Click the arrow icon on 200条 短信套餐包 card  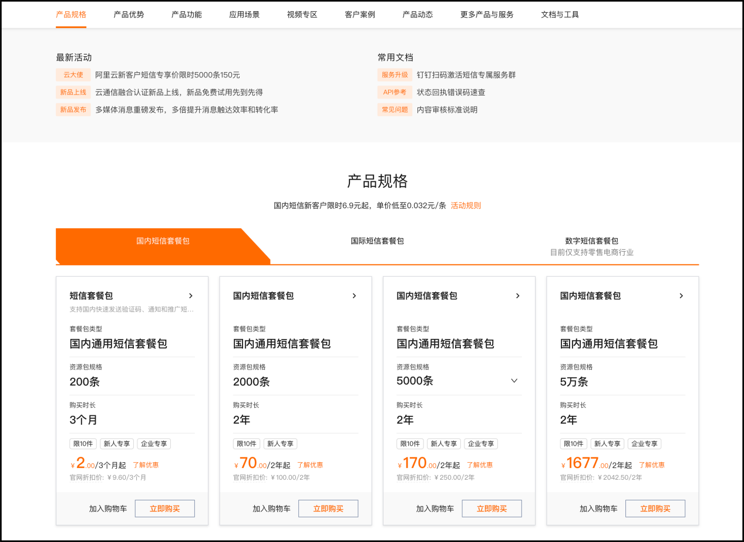191,296
